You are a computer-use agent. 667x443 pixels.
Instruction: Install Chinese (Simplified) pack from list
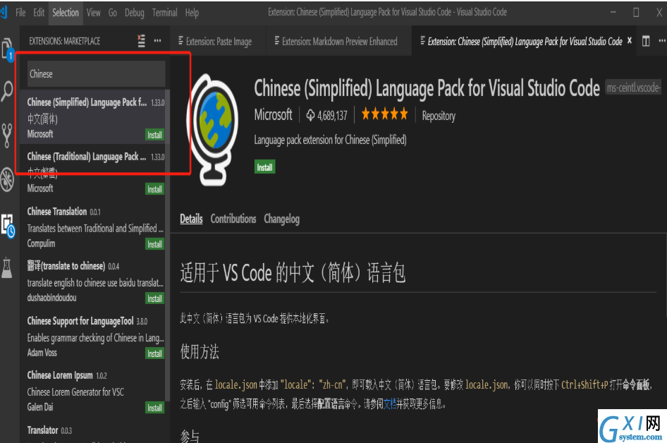(154, 135)
